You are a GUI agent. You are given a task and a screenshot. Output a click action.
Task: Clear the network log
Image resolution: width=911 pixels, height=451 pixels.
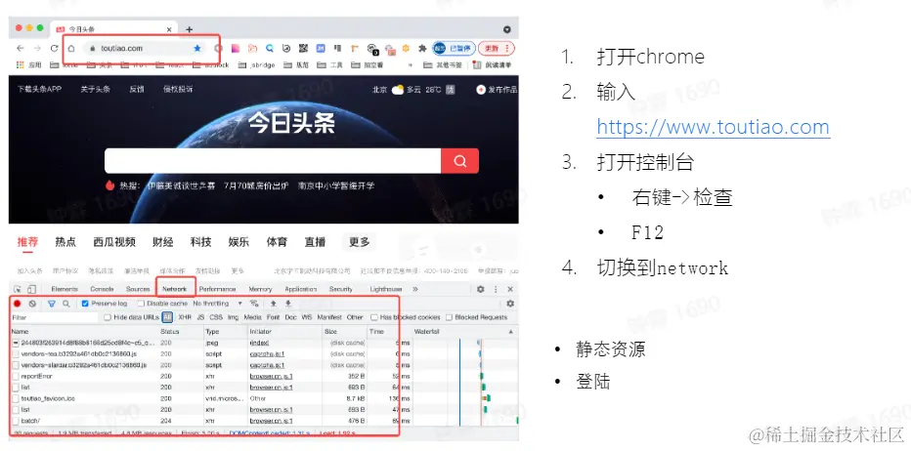[x=32, y=303]
